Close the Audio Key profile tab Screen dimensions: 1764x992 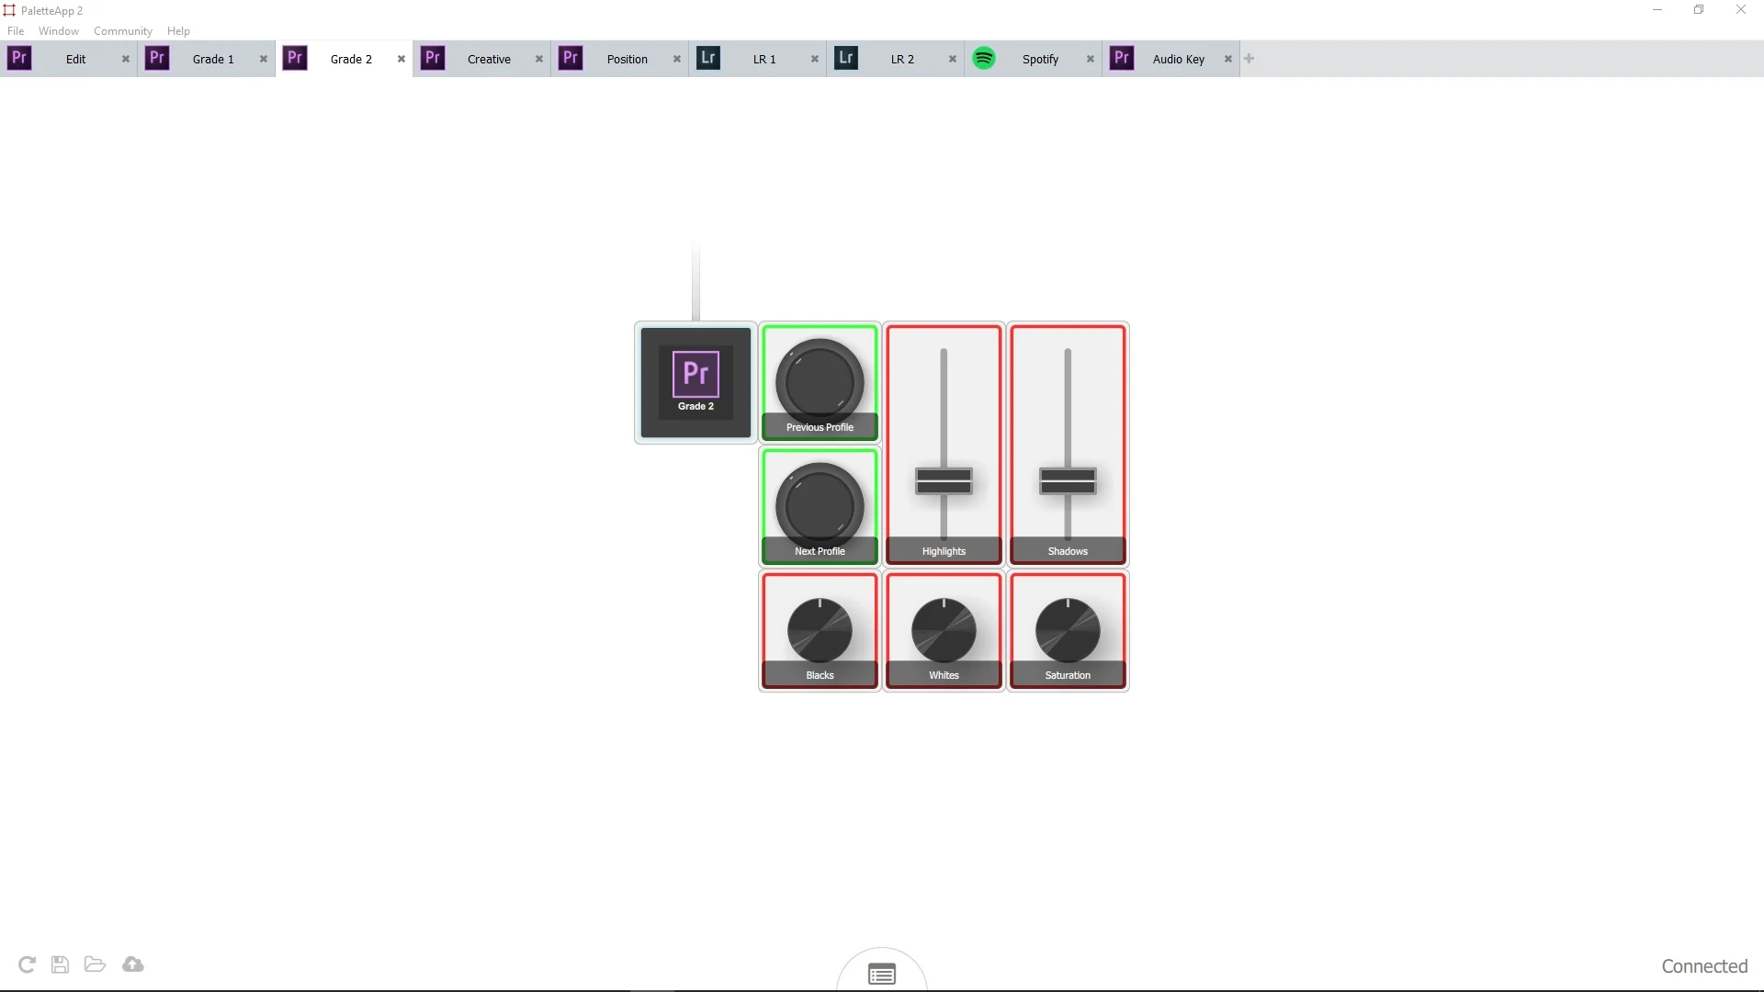click(1228, 59)
